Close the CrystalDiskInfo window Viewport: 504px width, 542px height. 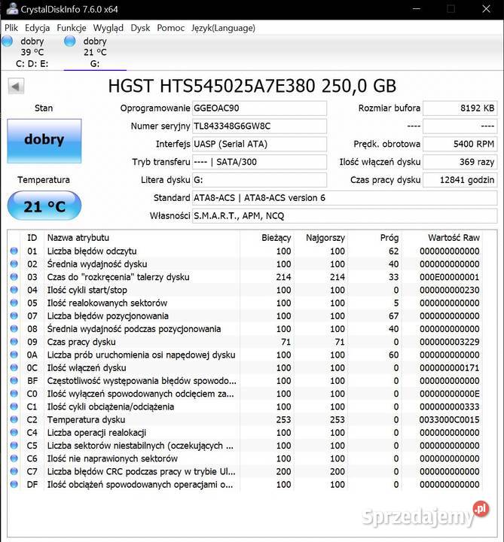[486, 9]
